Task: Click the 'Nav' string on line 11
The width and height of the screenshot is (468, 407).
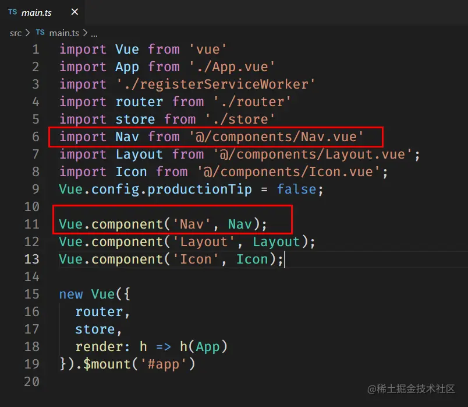Action: coord(192,224)
